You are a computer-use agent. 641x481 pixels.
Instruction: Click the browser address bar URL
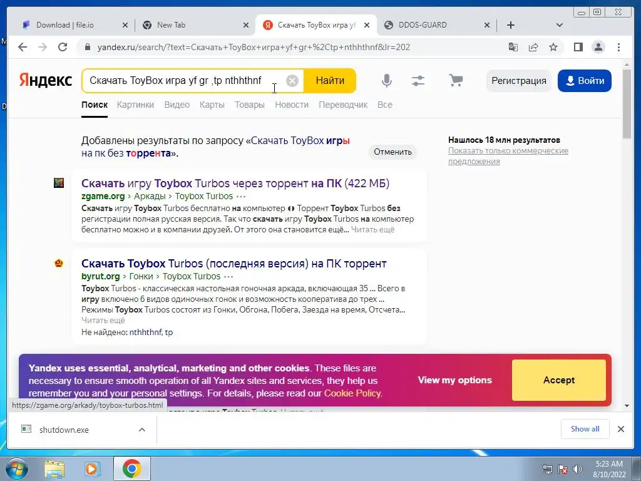pos(254,47)
